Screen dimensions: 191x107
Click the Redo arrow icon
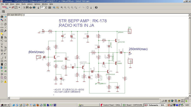83,7
